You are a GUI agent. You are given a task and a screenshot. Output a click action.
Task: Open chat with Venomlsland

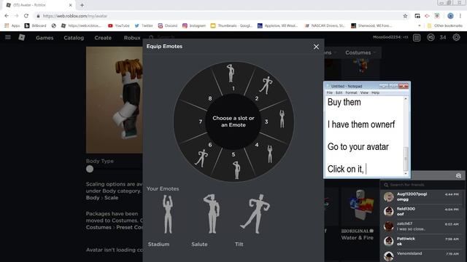tap(422, 255)
